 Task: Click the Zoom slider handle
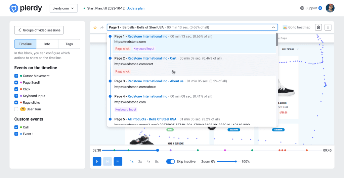pos(236,162)
